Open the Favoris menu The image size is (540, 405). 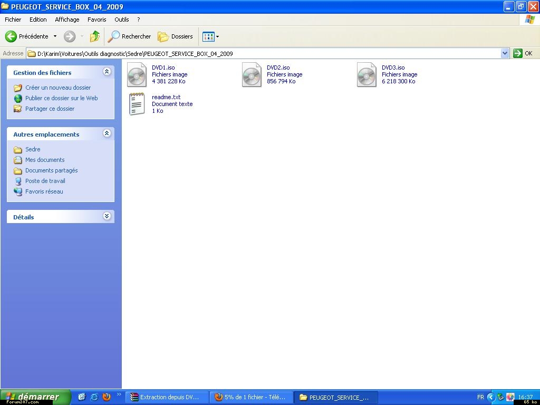point(97,20)
